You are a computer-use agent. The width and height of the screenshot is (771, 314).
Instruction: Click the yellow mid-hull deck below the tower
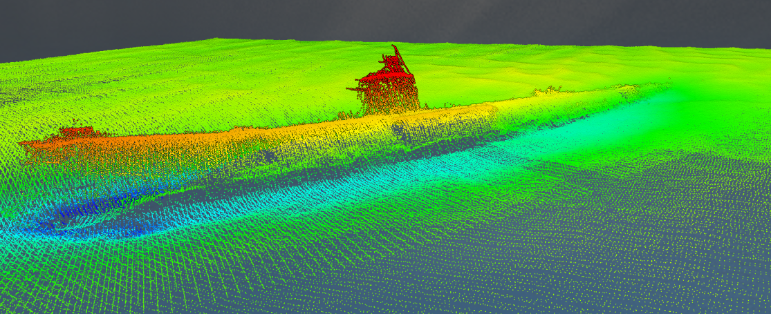387,119
